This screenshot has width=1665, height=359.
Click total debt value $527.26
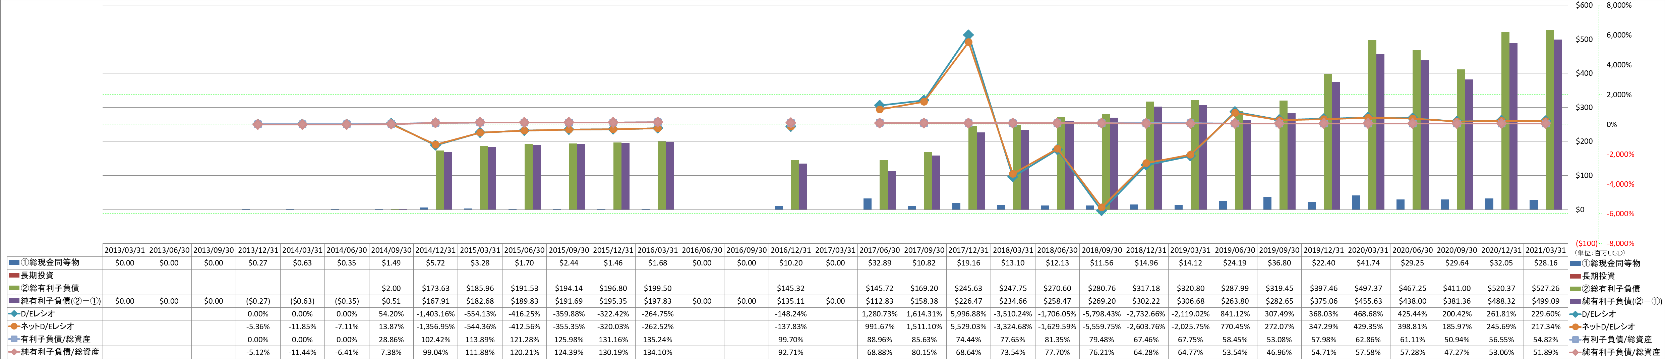click(x=1545, y=289)
